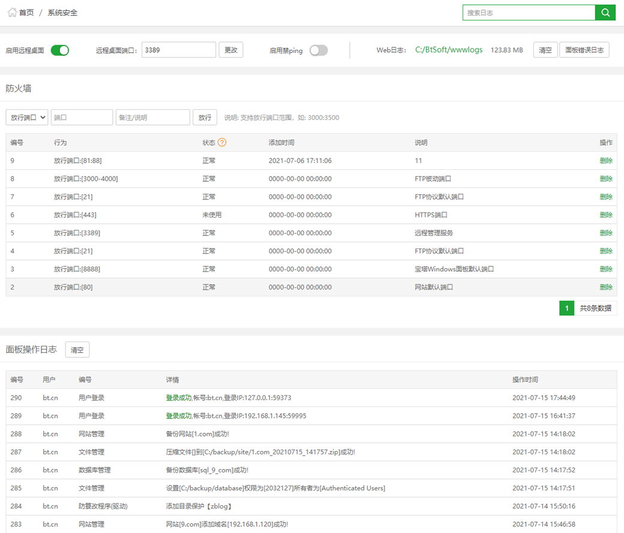This screenshot has height=533, width=624.
Task: Delete the website default port 80 rule
Action: 605,287
